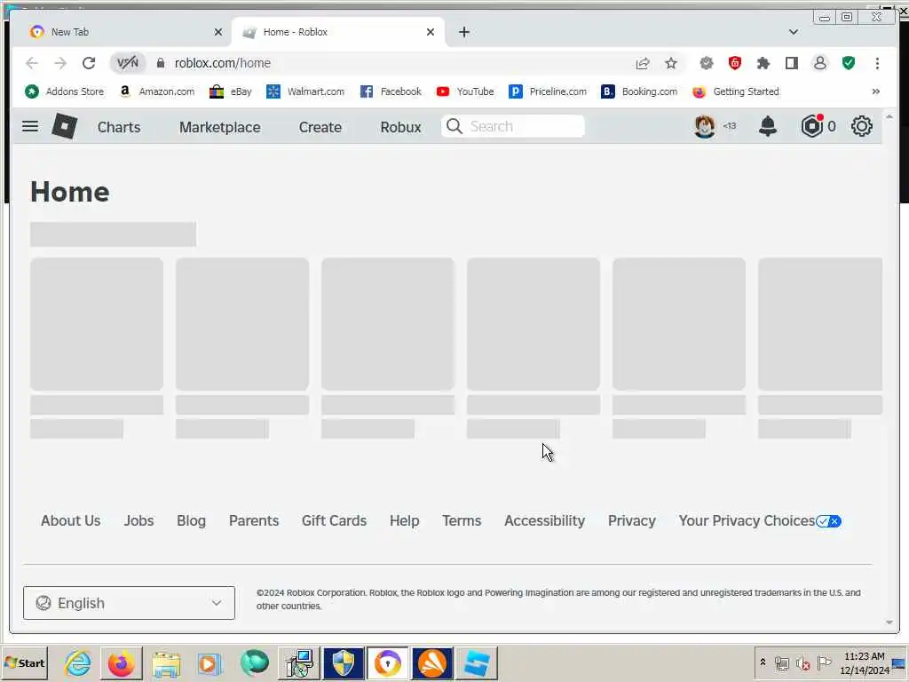The width and height of the screenshot is (909, 682).
Task: Follow the About Us footer link
Action: [x=71, y=520]
